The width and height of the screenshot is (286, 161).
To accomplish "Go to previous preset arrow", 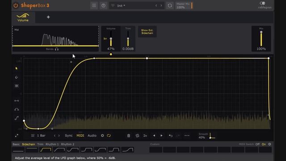I will click(156, 5).
